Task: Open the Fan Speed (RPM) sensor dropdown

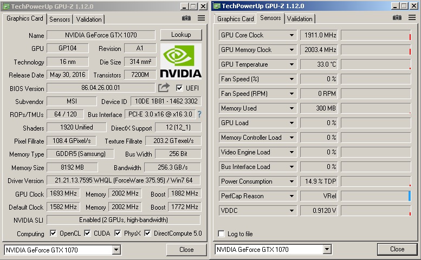Action: [x=292, y=94]
